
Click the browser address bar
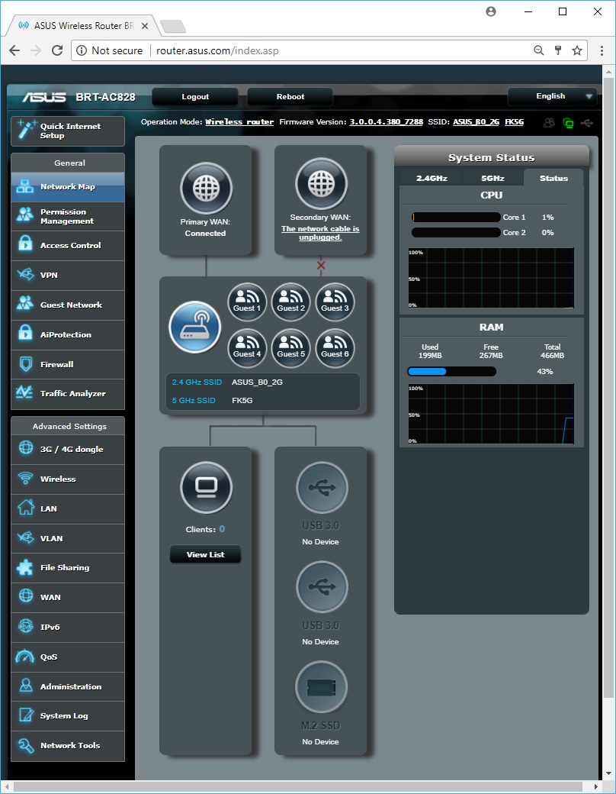[335, 50]
